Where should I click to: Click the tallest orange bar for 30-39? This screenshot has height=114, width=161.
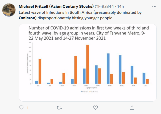[x=87, y=64]
